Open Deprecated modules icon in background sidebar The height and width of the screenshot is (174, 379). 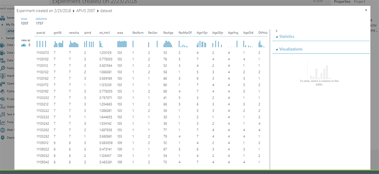[x=3, y=138]
